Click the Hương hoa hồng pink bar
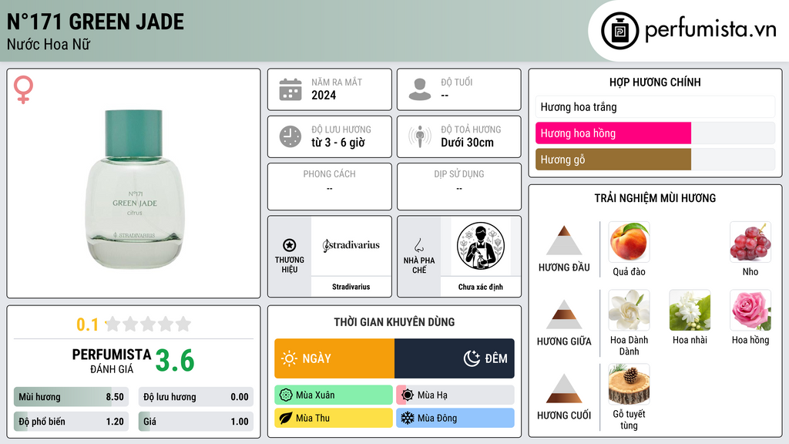The width and height of the screenshot is (789, 444). click(x=613, y=133)
